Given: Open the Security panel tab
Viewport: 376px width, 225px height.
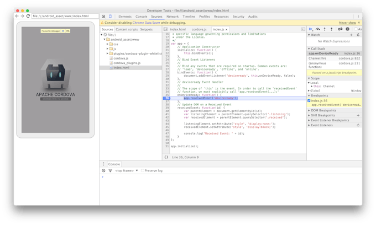Looking at the screenshot, I should pyautogui.click(x=238, y=17).
